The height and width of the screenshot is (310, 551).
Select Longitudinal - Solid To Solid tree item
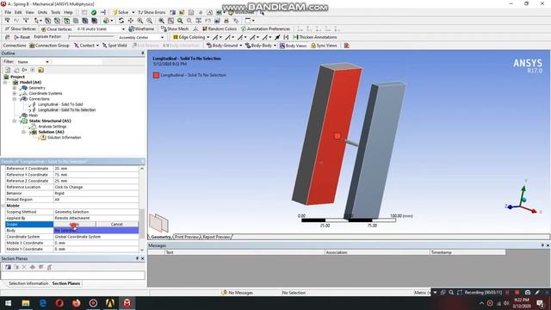pos(60,104)
